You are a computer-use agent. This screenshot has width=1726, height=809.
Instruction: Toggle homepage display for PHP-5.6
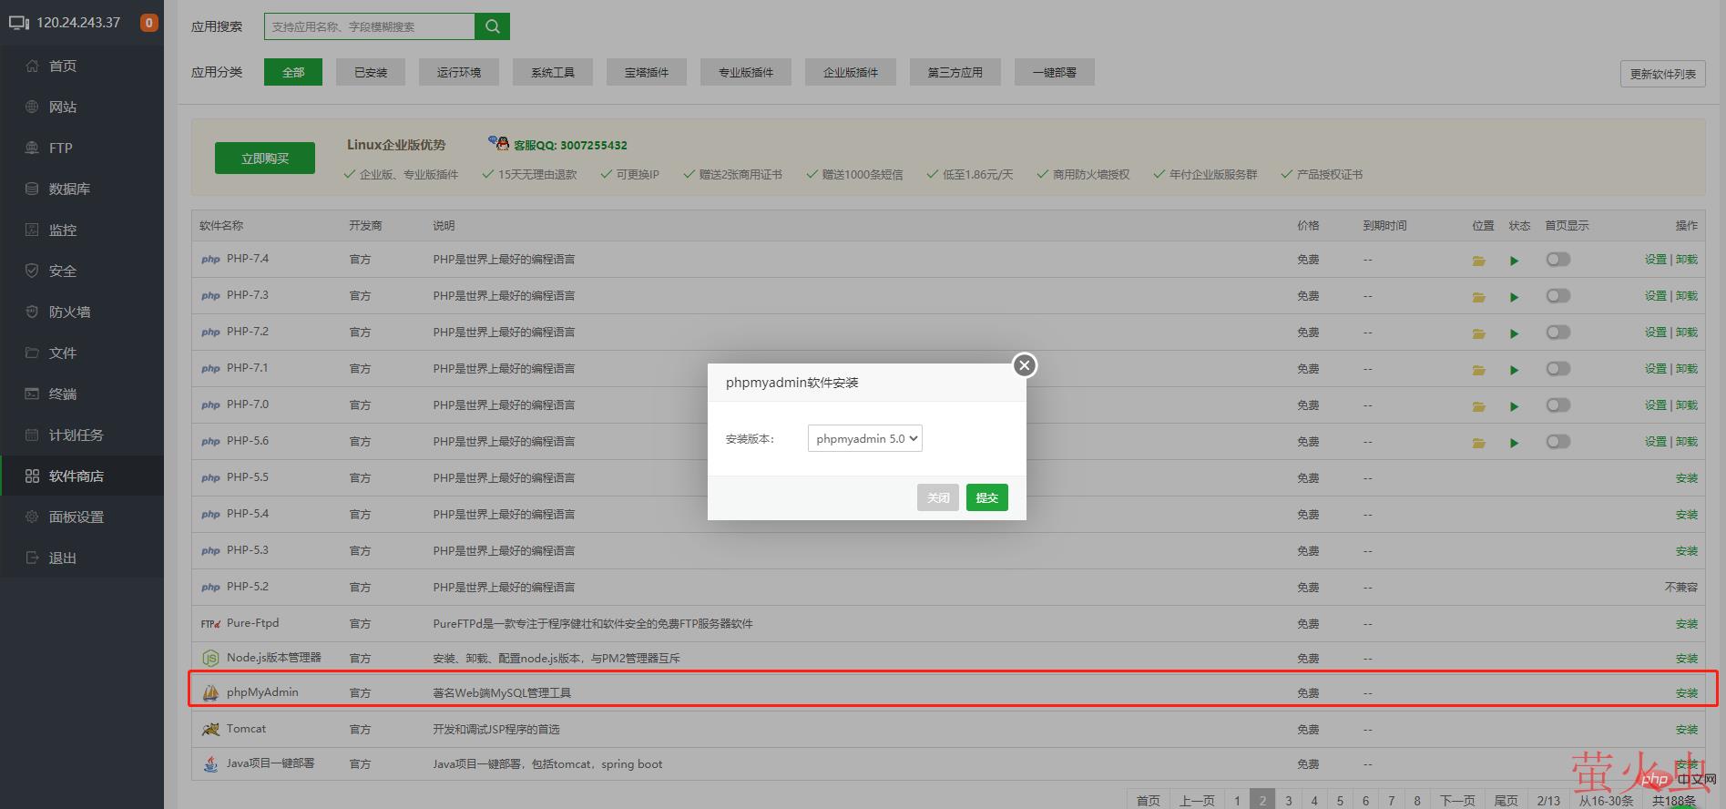coord(1557,442)
